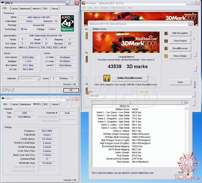Click the Code Name Venus field
Image resolution: width=202 pixels, height=183 pixels.
pyautogui.click(x=29, y=21)
